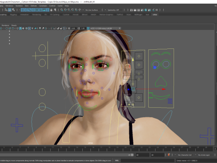
Task: Click the select by hierarchy icon
Action: click(x=6, y=10)
